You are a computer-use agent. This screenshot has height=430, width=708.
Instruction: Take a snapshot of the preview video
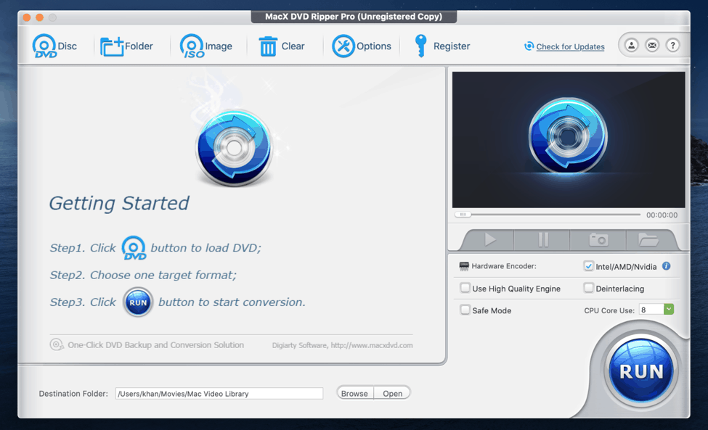click(597, 239)
